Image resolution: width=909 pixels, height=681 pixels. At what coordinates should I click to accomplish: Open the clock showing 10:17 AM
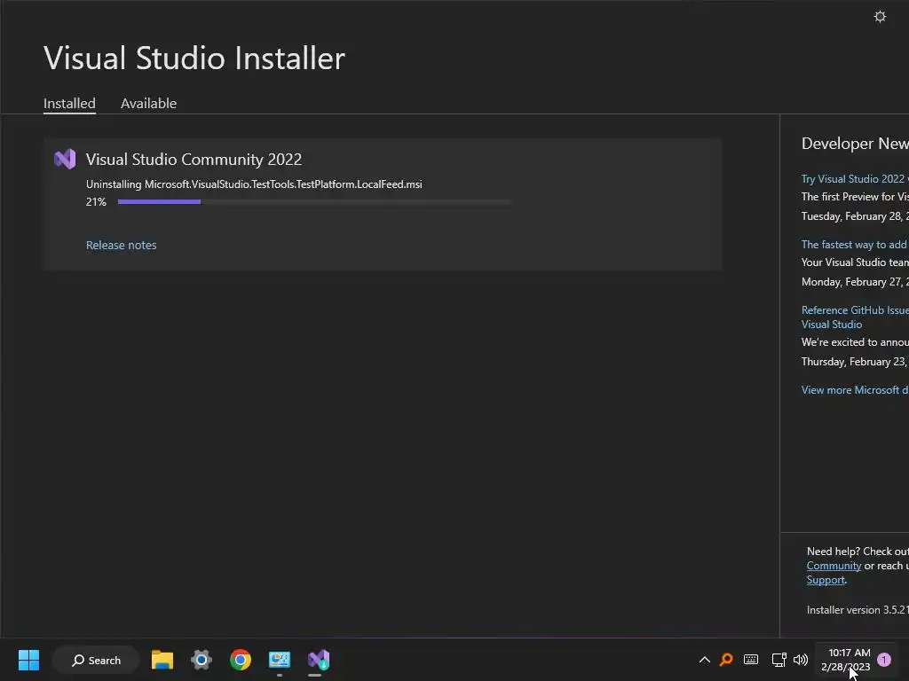pos(846,660)
